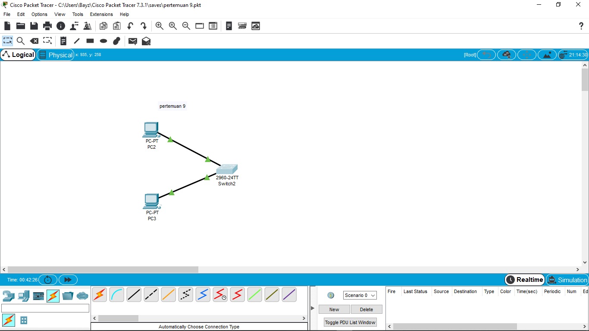
Task: Click the Delete scenario button
Action: pyautogui.click(x=367, y=309)
